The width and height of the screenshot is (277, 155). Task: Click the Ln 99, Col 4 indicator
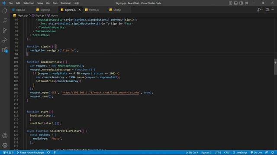click(x=192, y=152)
